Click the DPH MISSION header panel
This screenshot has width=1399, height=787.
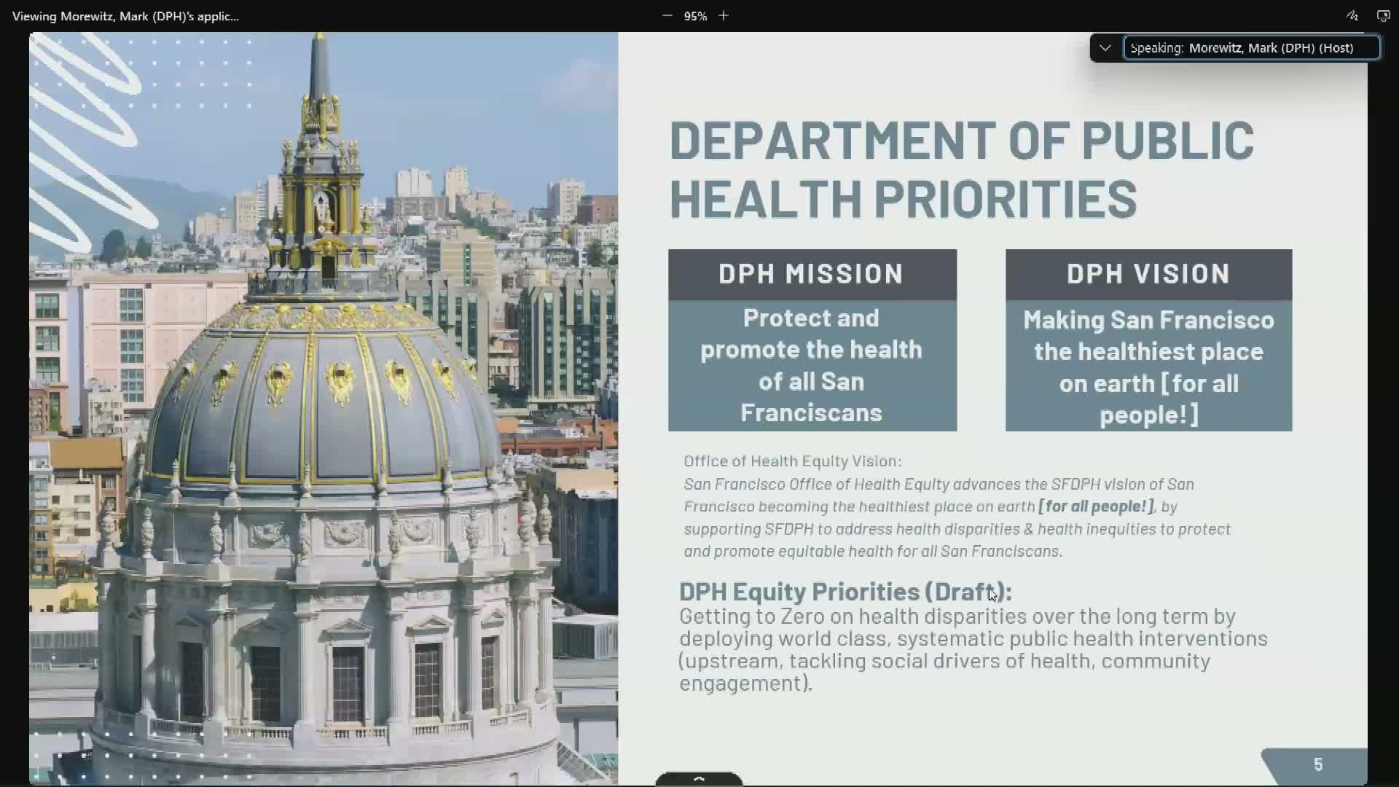[x=812, y=274]
